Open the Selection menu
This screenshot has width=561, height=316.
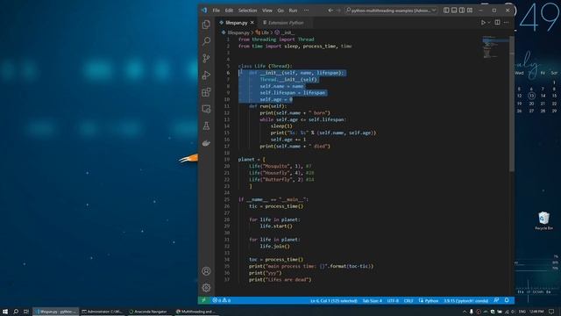[247, 11]
